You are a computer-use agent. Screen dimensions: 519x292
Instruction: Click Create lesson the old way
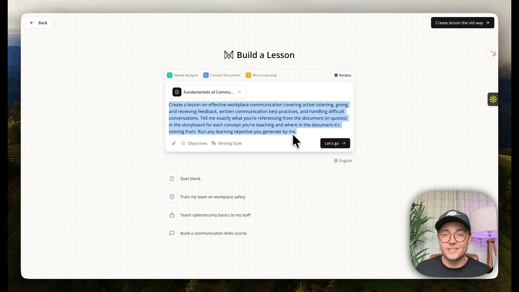[462, 23]
